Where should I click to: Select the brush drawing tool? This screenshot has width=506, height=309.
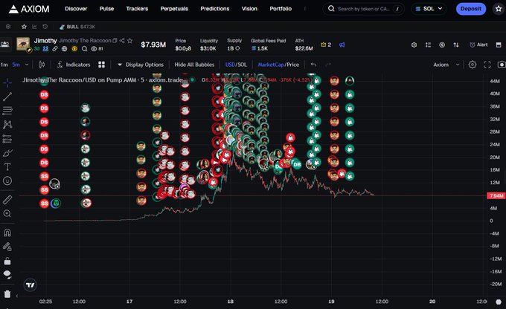tap(7, 153)
